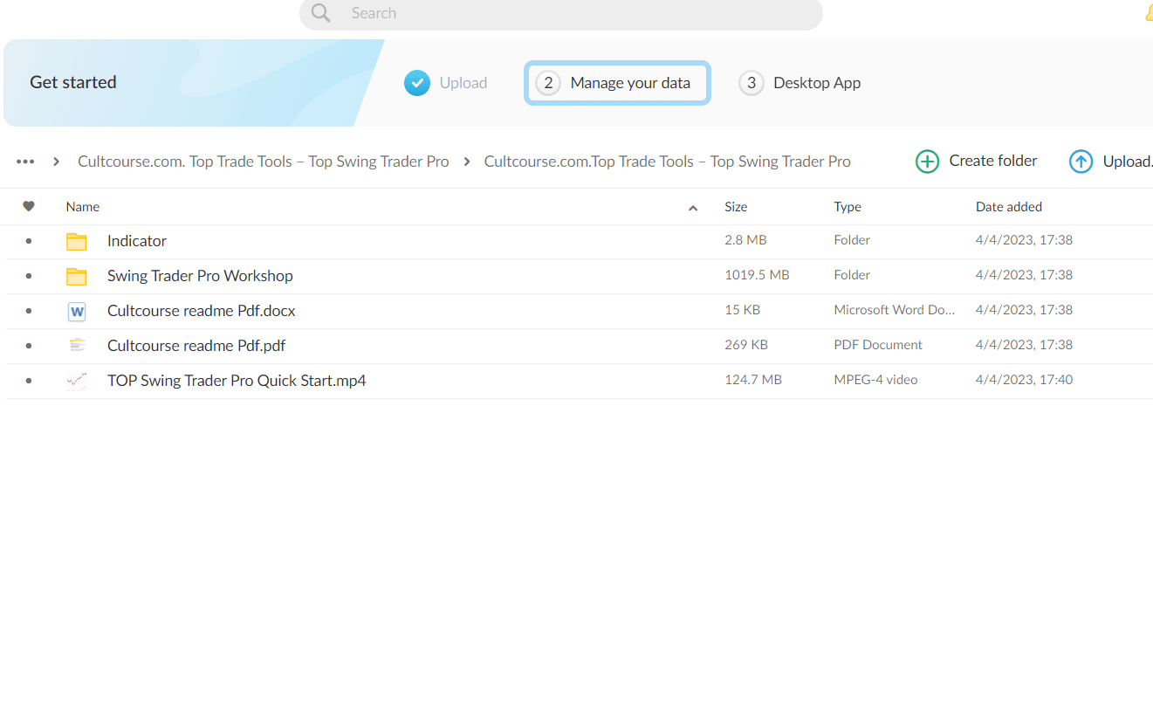Open the Indicator folder name

(x=137, y=241)
